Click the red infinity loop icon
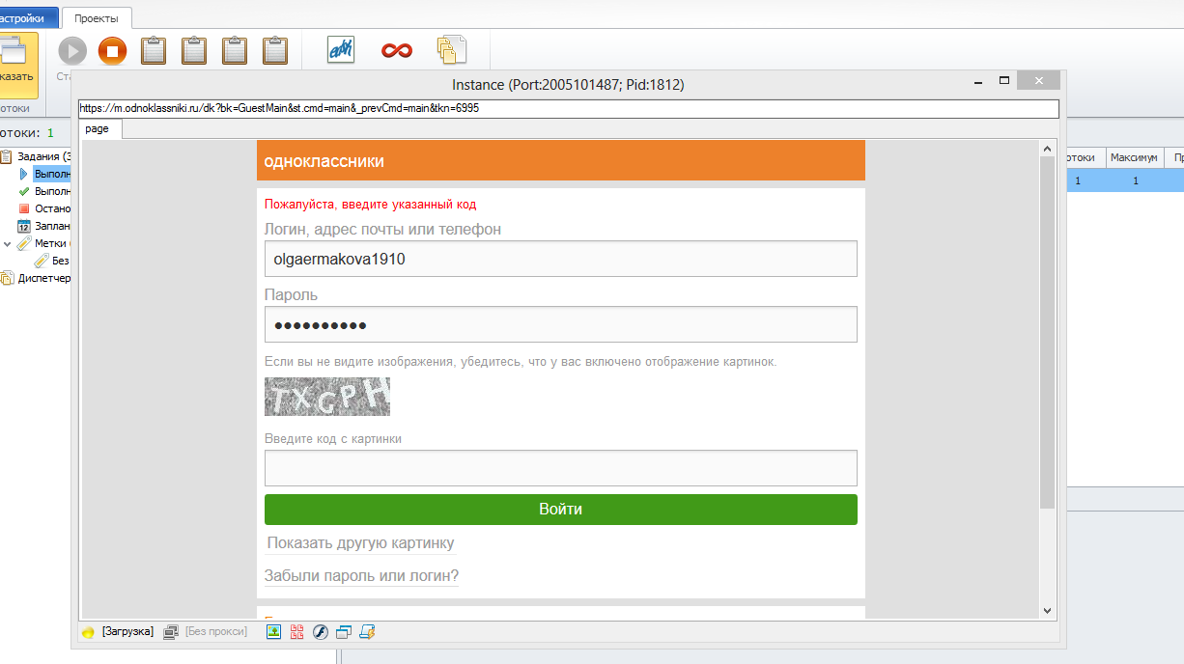The height and width of the screenshot is (664, 1184). (396, 50)
